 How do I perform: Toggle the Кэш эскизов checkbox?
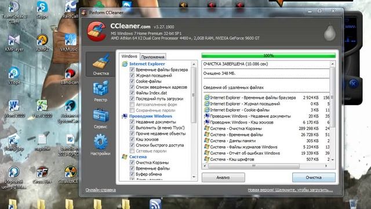(x=132, y=139)
